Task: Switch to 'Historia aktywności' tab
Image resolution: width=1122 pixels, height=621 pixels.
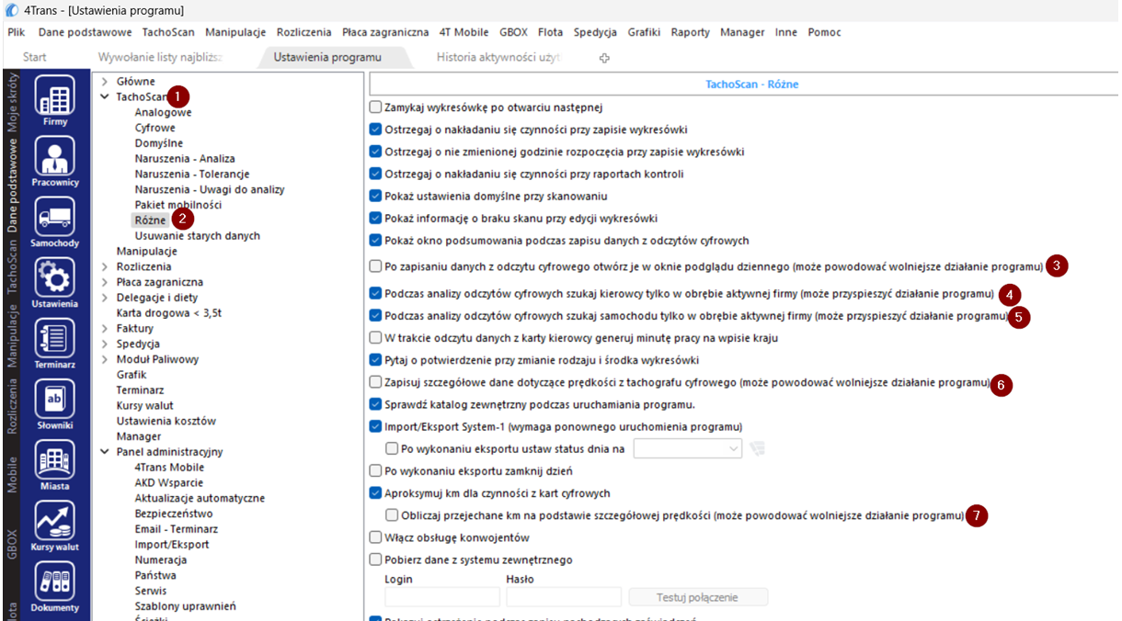Action: click(x=498, y=57)
